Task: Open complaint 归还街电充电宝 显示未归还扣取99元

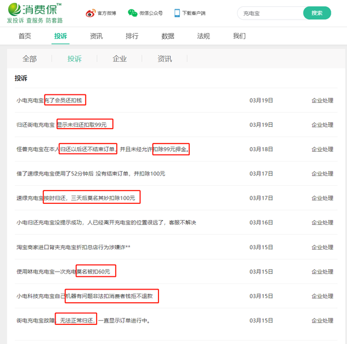Action: pos(61,125)
